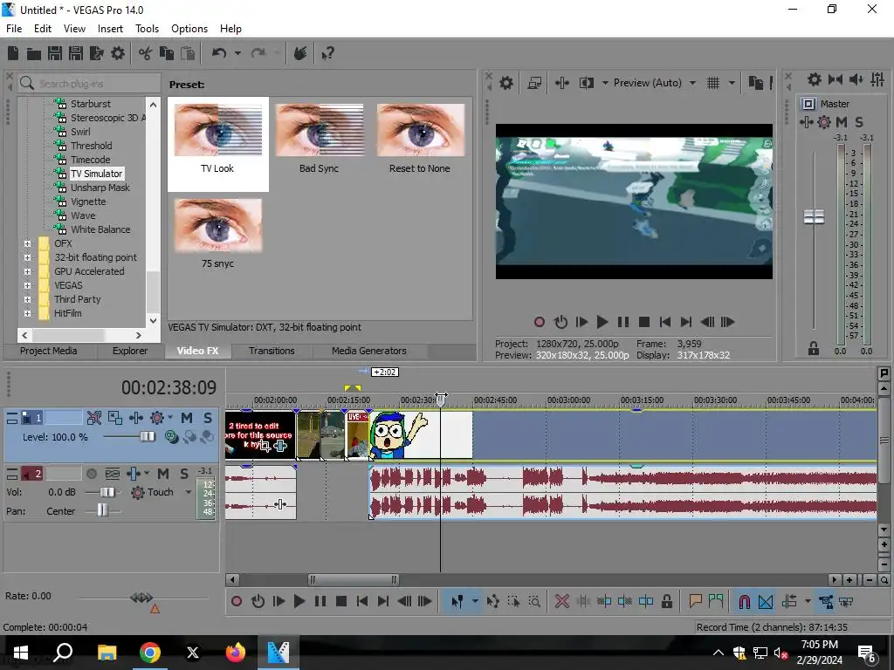
Task: Toggle Lock Envelopes to Events
Action: (x=826, y=601)
